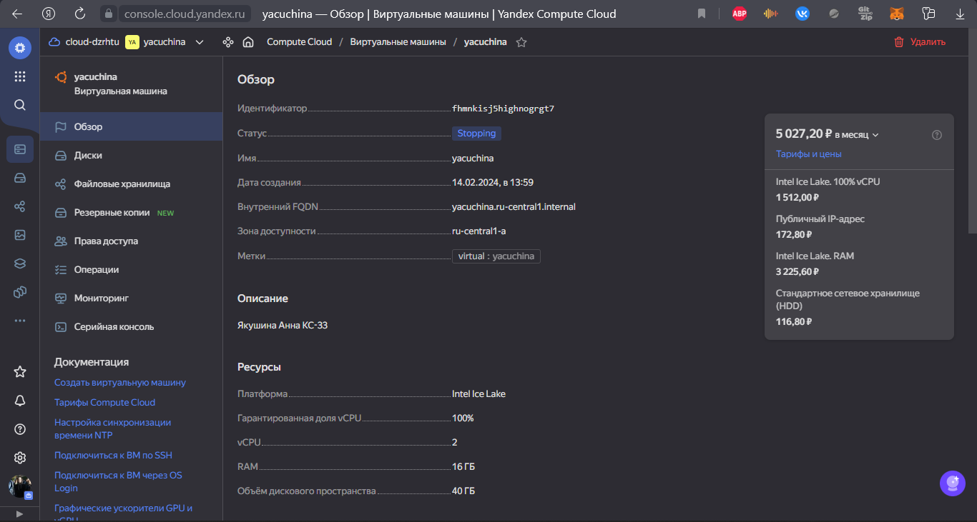Open 'Подключиться к ВМ через OS Login' link
The width and height of the screenshot is (977, 522).
[x=118, y=481]
